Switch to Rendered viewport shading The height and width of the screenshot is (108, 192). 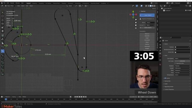pos(154,6)
